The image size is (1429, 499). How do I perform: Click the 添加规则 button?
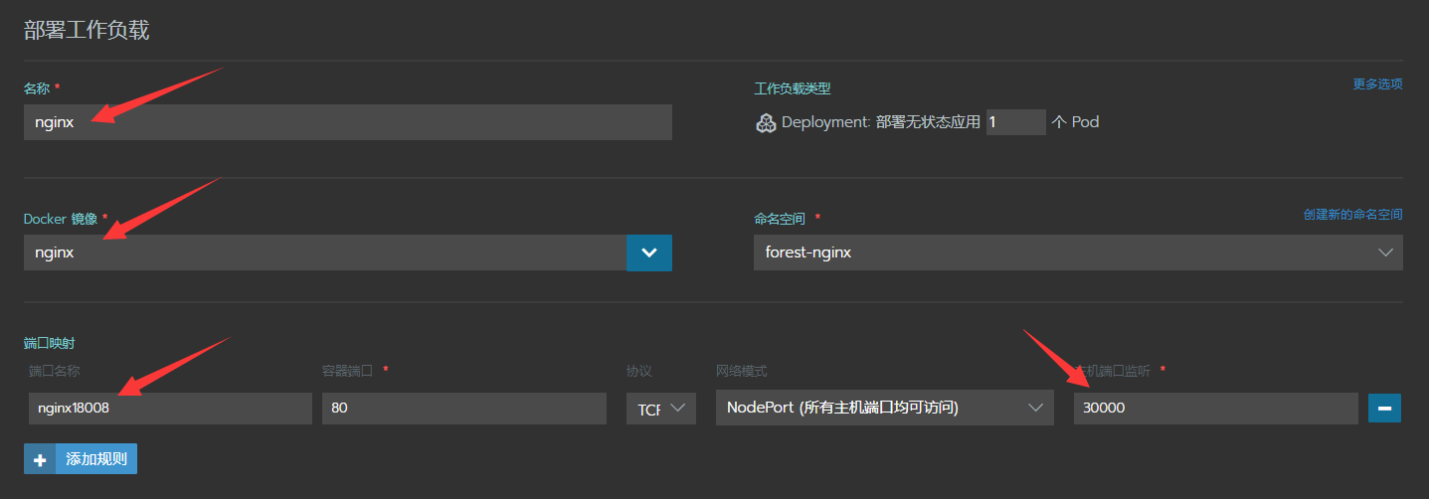pyautogui.click(x=95, y=459)
